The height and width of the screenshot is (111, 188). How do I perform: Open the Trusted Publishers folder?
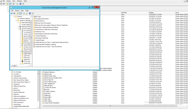42,35
